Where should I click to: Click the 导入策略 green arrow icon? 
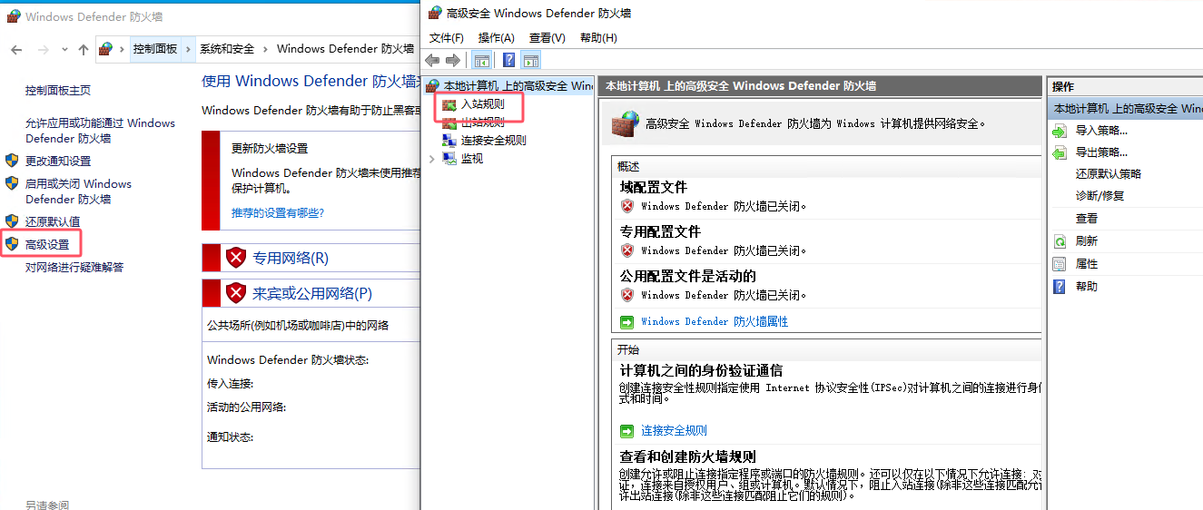1060,131
